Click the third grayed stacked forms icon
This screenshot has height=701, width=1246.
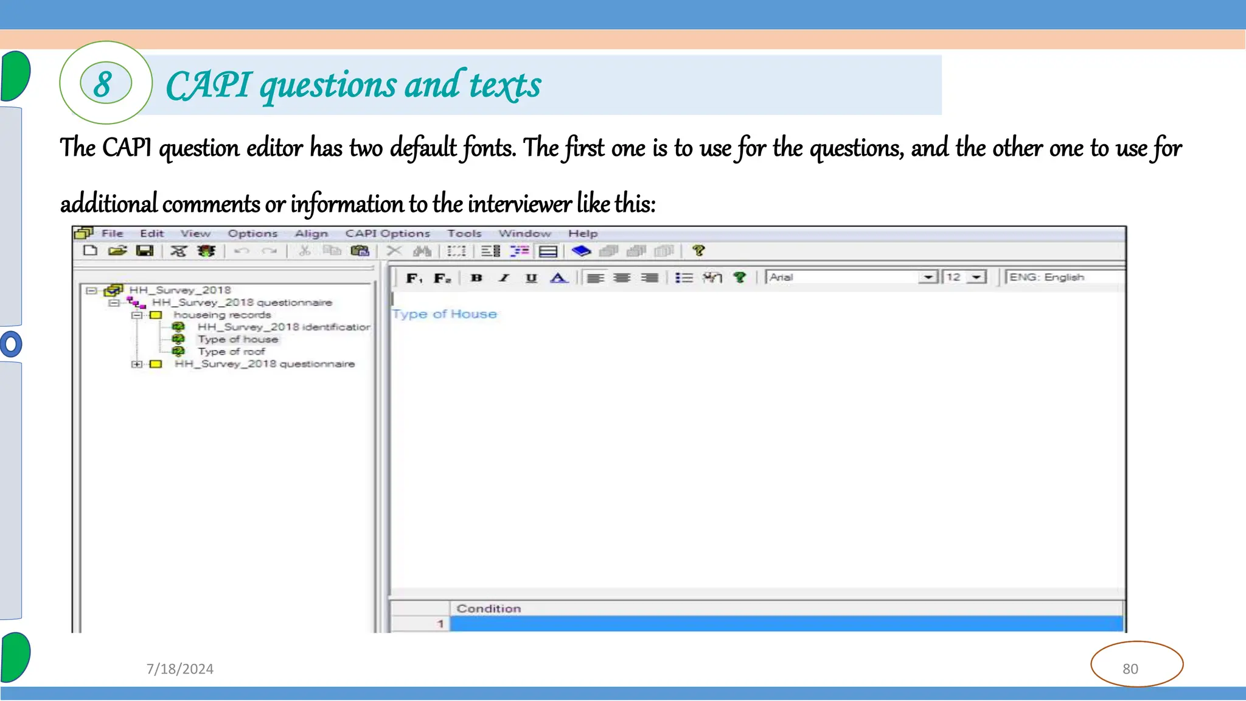pyautogui.click(x=664, y=251)
